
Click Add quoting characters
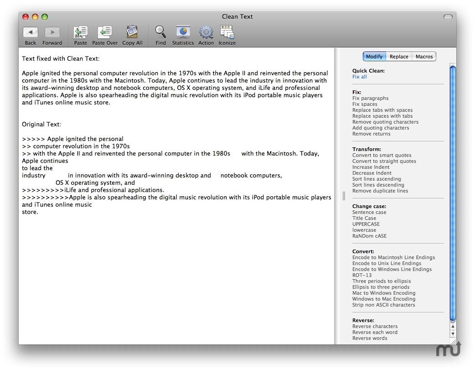point(381,128)
